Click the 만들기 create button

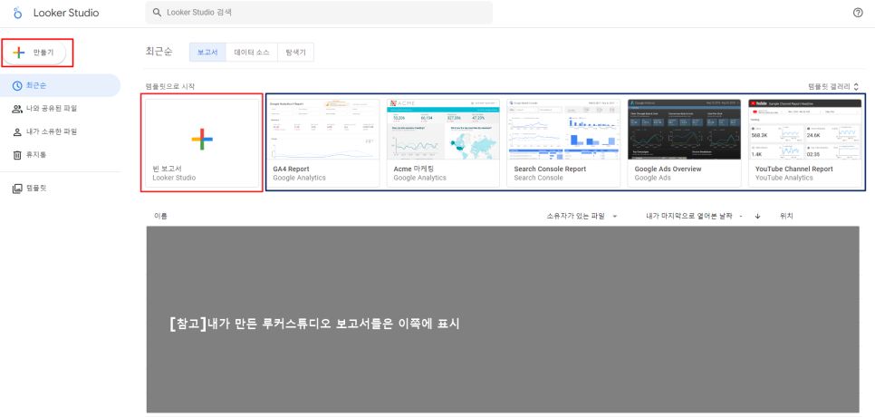coord(34,53)
